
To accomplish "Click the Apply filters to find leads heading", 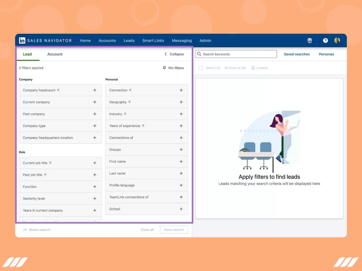I will 269,177.
